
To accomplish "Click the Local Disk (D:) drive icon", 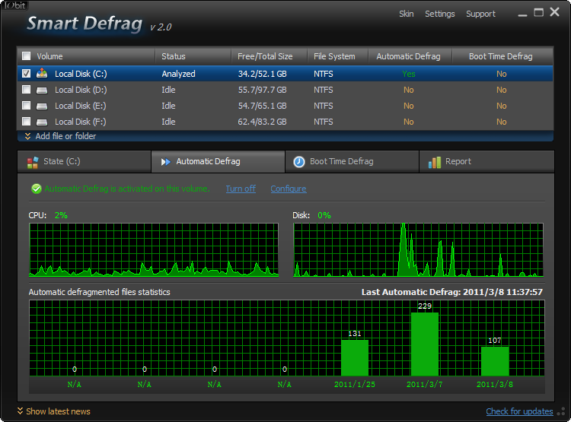I will tap(42, 90).
